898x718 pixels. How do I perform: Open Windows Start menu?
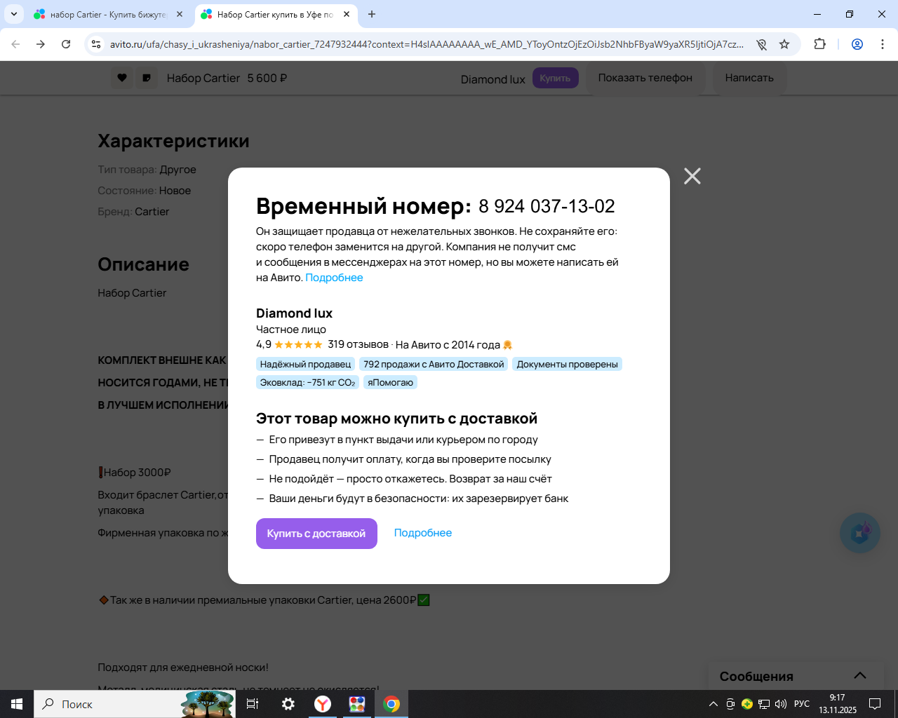[x=17, y=704]
